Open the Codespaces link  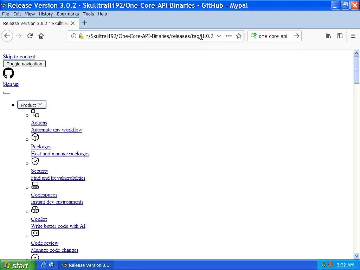point(44,195)
